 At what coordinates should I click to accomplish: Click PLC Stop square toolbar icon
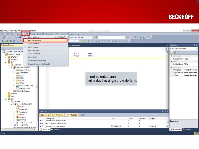(x=89, y=41)
